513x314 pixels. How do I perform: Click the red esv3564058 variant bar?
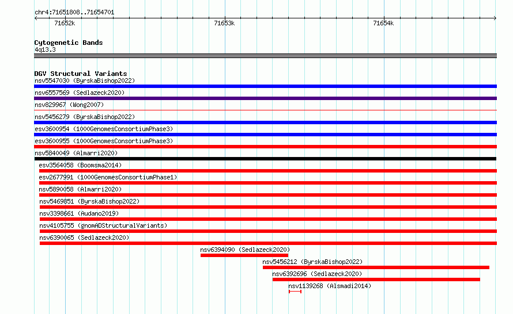tap(268, 171)
